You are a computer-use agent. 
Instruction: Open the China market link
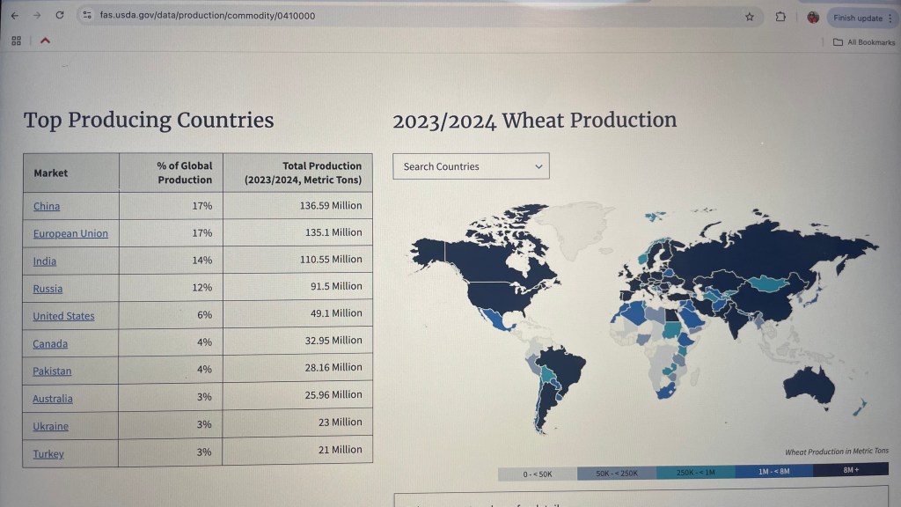(47, 206)
